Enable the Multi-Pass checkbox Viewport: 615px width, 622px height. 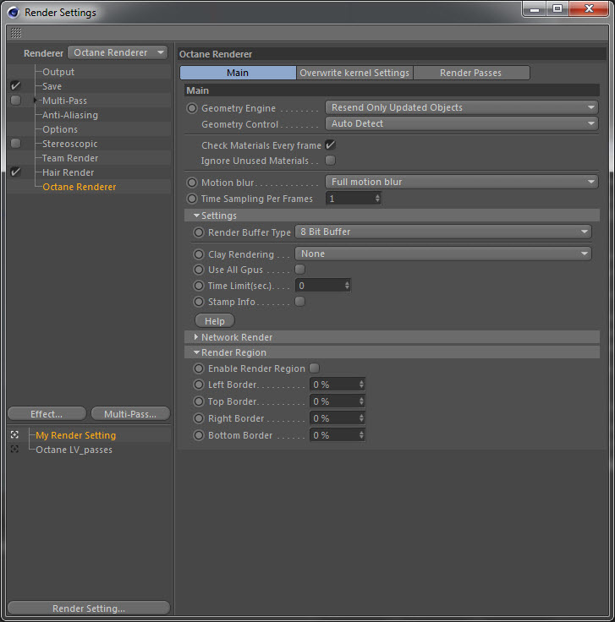pyautogui.click(x=15, y=100)
